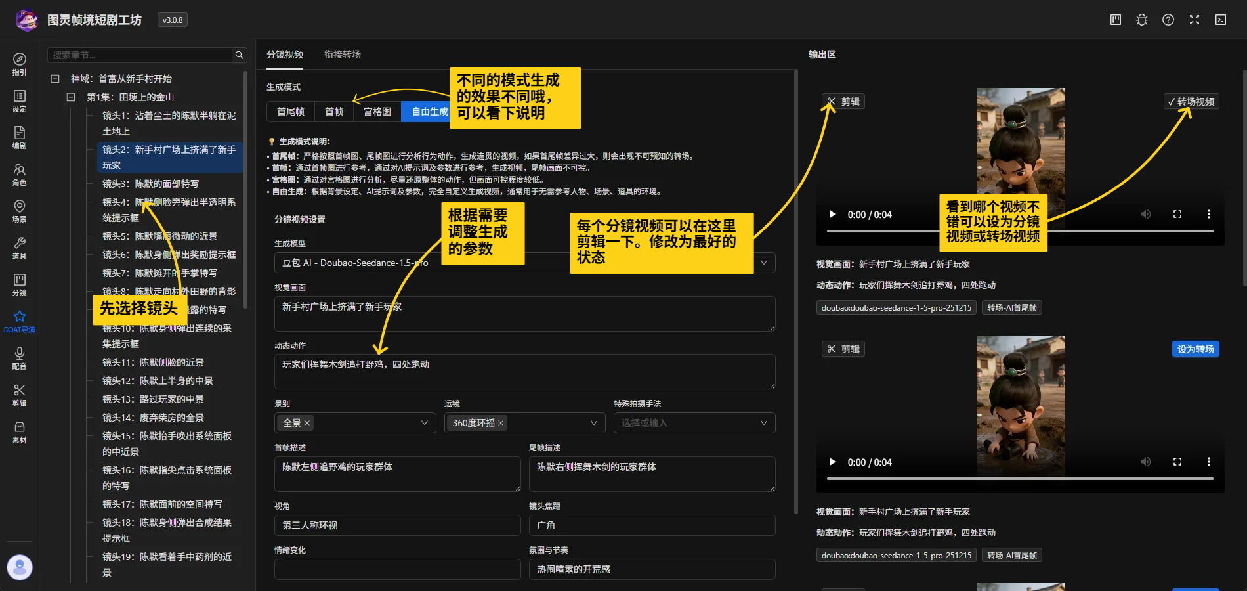The width and height of the screenshot is (1247, 591).
Task: Open the help question mark icon
Action: (x=1168, y=20)
